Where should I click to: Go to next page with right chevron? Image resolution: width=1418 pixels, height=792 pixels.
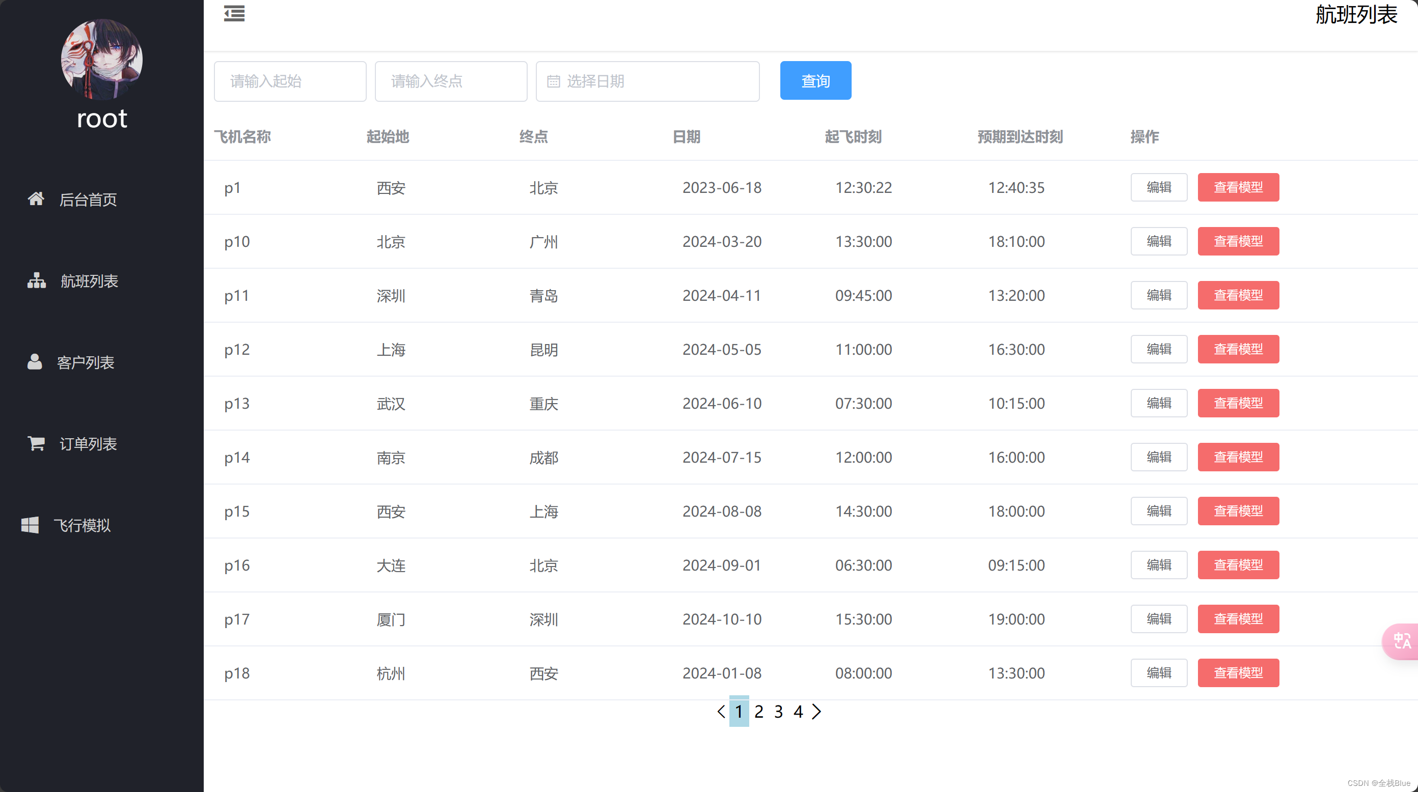816,712
